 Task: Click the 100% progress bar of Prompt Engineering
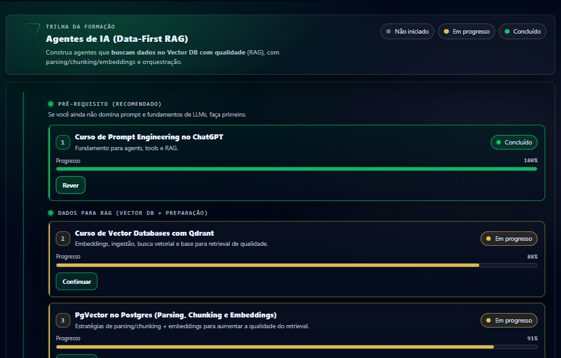click(x=296, y=169)
